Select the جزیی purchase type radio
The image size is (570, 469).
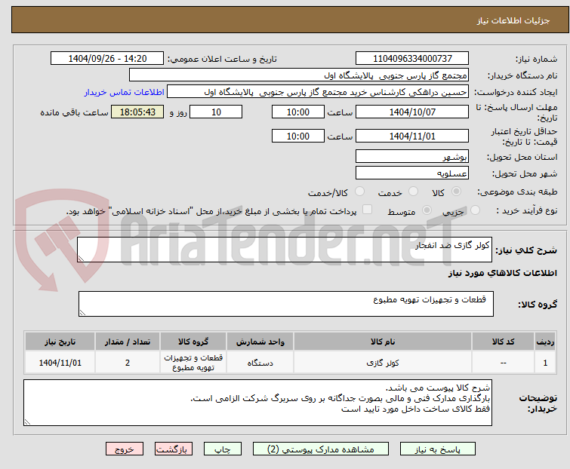475,210
